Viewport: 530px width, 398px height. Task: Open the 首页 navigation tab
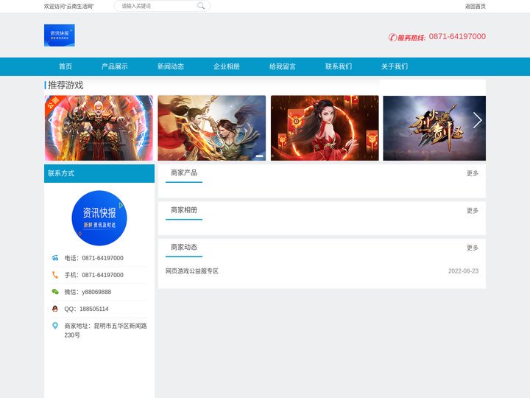click(66, 66)
